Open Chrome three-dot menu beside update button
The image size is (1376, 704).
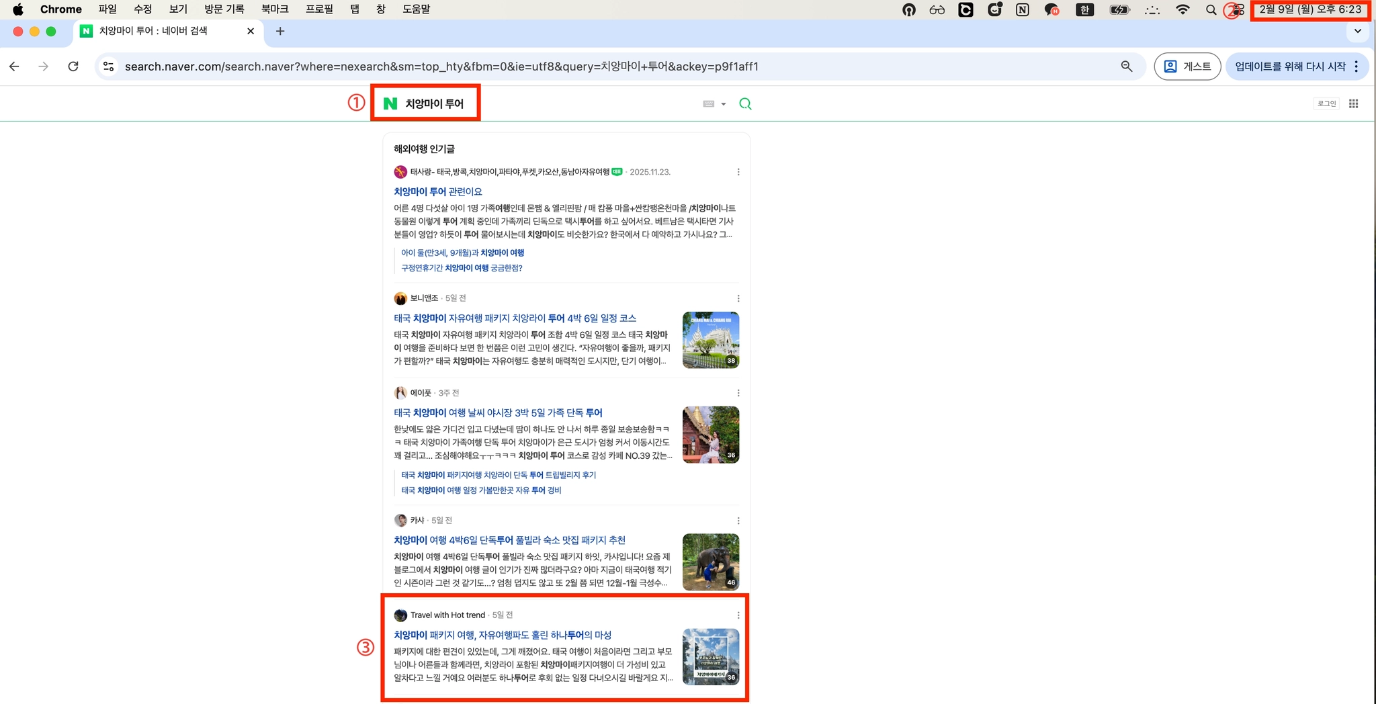tap(1357, 67)
